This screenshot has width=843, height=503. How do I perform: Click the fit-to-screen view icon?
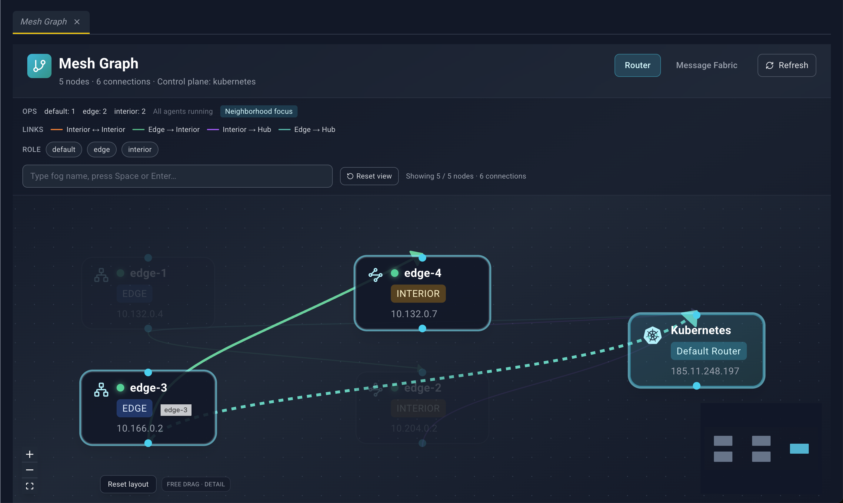(29, 486)
